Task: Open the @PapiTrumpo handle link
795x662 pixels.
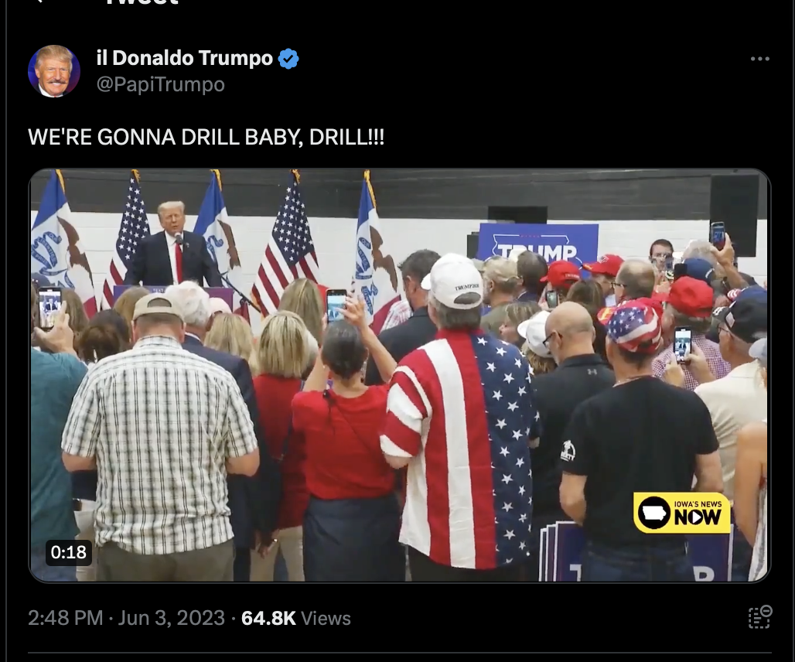Action: click(x=160, y=84)
